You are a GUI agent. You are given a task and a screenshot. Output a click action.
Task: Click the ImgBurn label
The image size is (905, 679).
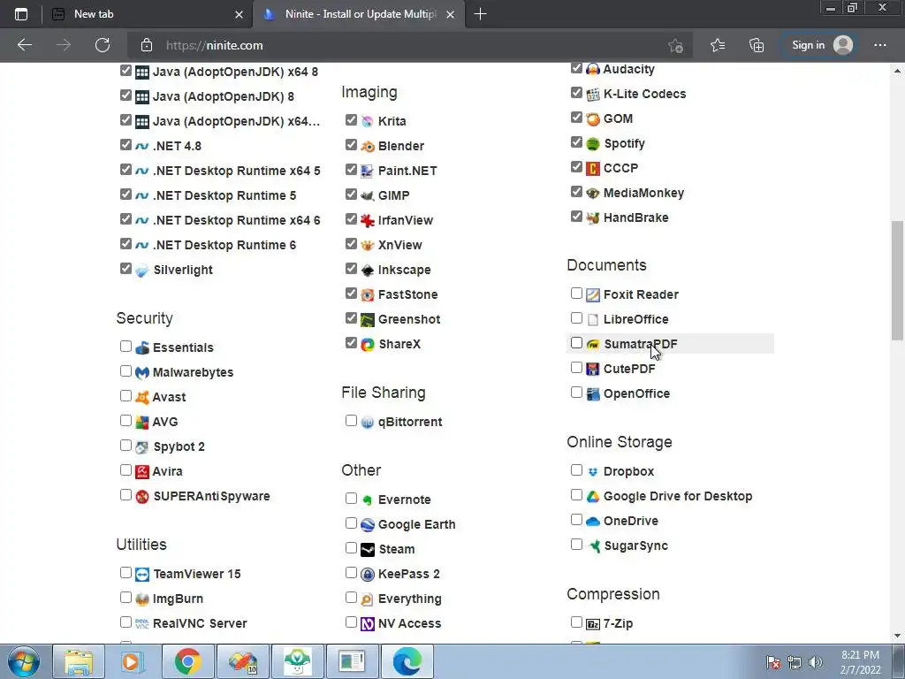pyautogui.click(x=178, y=599)
